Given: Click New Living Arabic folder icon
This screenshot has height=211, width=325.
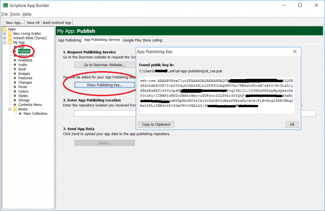Looking at the screenshot, I should [10, 33].
